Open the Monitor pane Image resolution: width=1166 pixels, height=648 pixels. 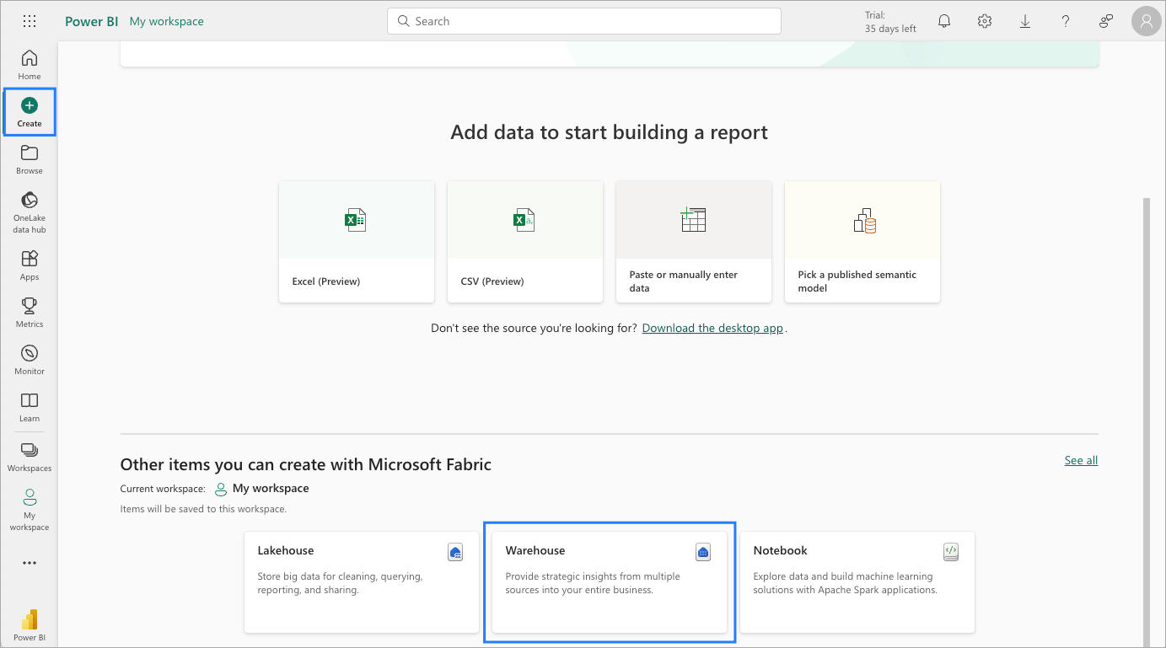pos(30,359)
